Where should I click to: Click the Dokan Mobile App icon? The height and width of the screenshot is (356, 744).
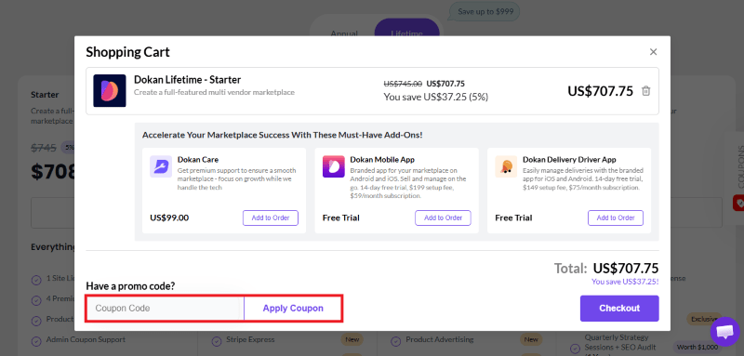coord(334,166)
